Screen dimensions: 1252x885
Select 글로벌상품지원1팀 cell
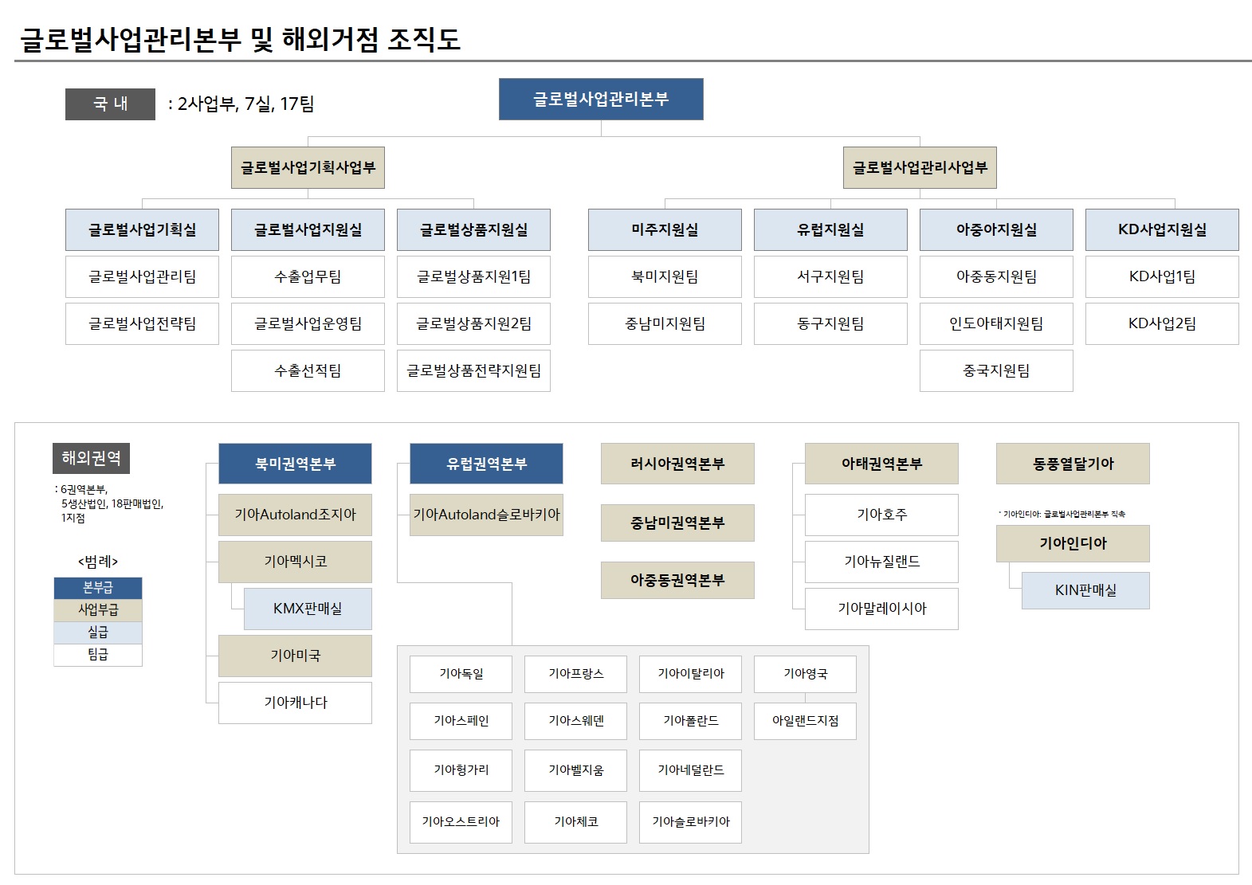coord(473,276)
